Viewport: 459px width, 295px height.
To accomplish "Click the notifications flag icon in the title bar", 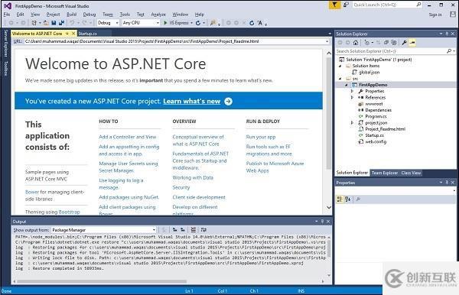I will click(x=334, y=5).
